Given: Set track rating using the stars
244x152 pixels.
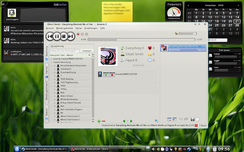Looking at the screenshot, I should [138, 65].
